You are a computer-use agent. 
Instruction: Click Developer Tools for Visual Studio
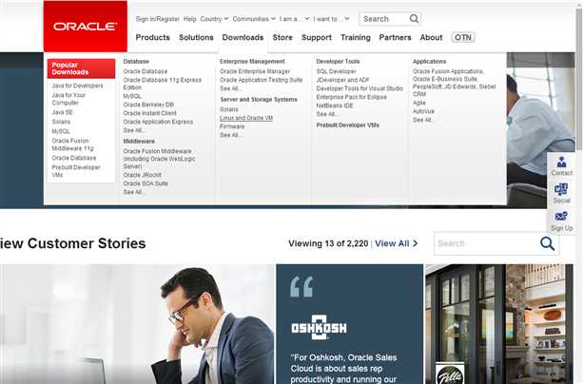click(x=360, y=88)
